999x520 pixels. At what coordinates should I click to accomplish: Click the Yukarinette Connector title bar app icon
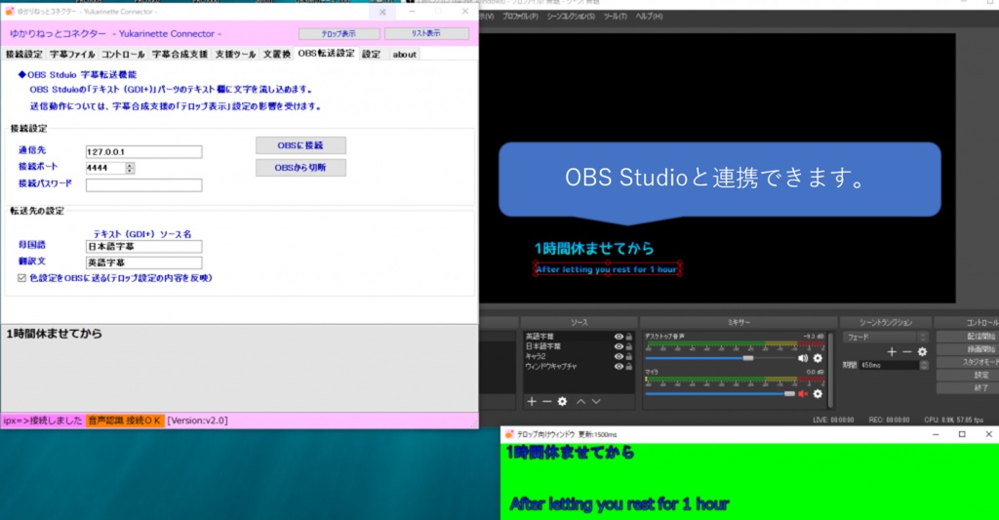click(x=10, y=12)
